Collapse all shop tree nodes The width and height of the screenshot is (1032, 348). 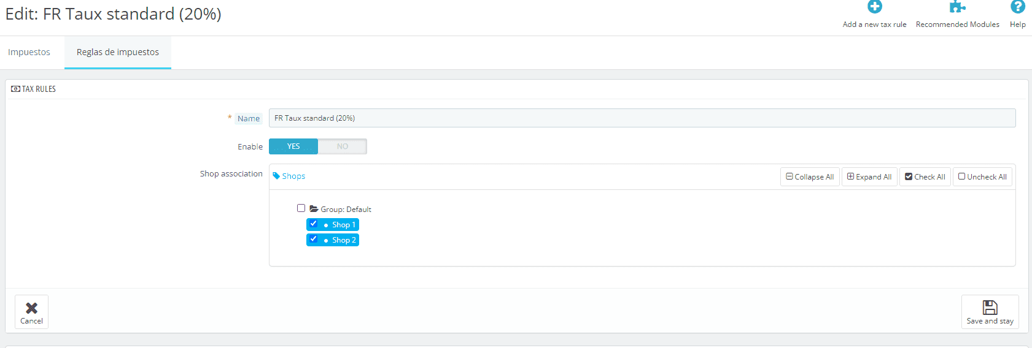click(810, 177)
